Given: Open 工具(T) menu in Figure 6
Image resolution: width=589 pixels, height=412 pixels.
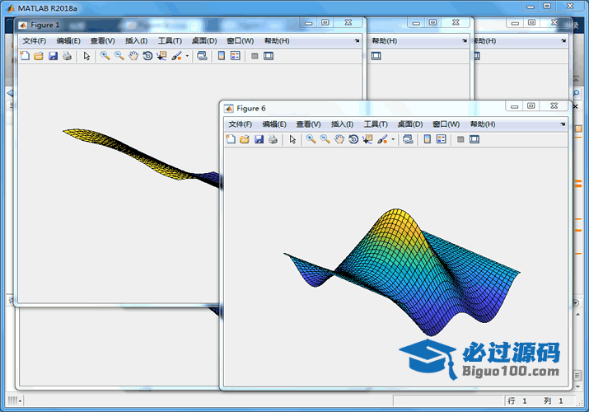Looking at the screenshot, I should coord(376,124).
